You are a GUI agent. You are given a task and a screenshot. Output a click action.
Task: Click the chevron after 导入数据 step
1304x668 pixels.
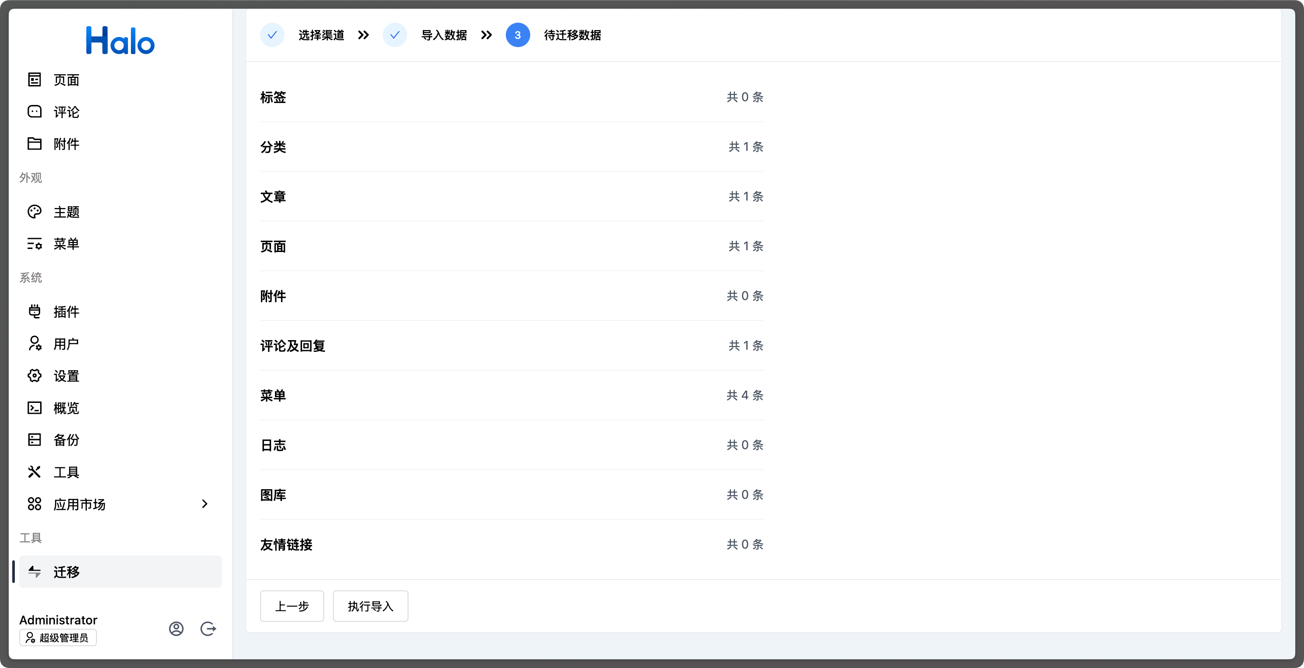click(x=487, y=35)
